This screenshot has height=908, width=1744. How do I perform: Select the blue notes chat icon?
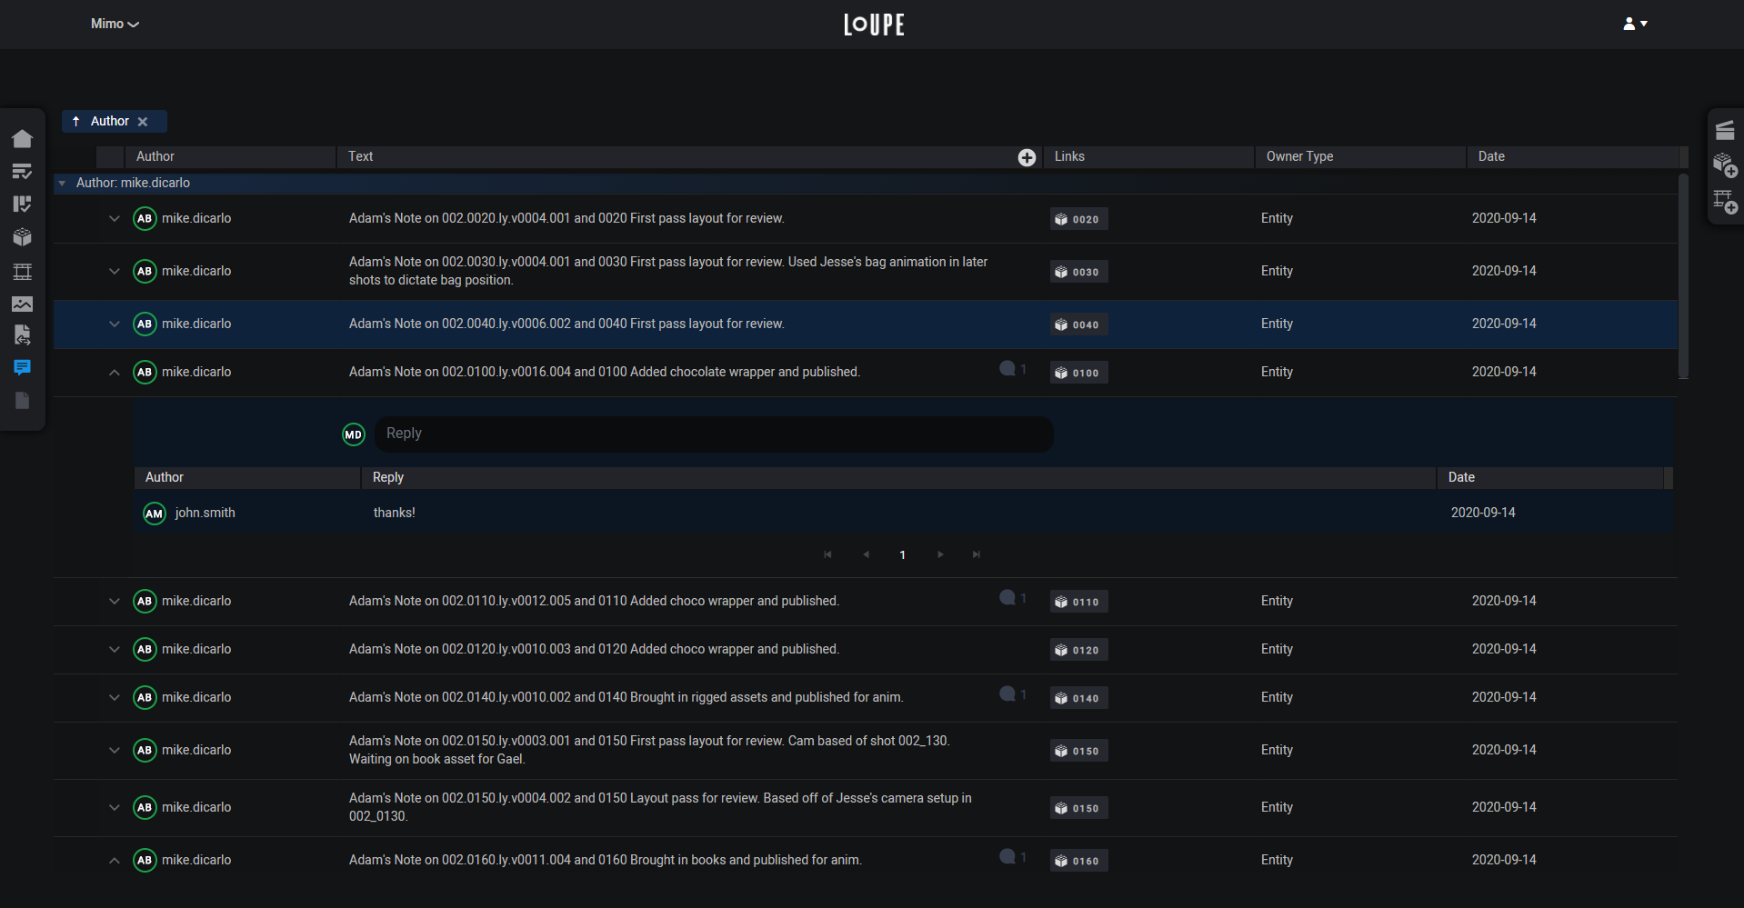[x=22, y=367]
